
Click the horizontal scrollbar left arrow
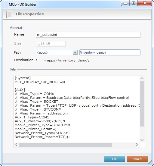pos(16,145)
